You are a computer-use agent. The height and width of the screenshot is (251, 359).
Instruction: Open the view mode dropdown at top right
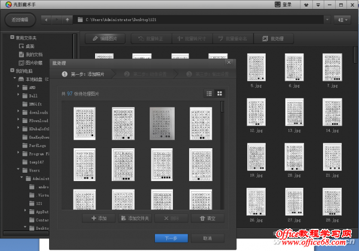pyautogui.click(x=343, y=20)
